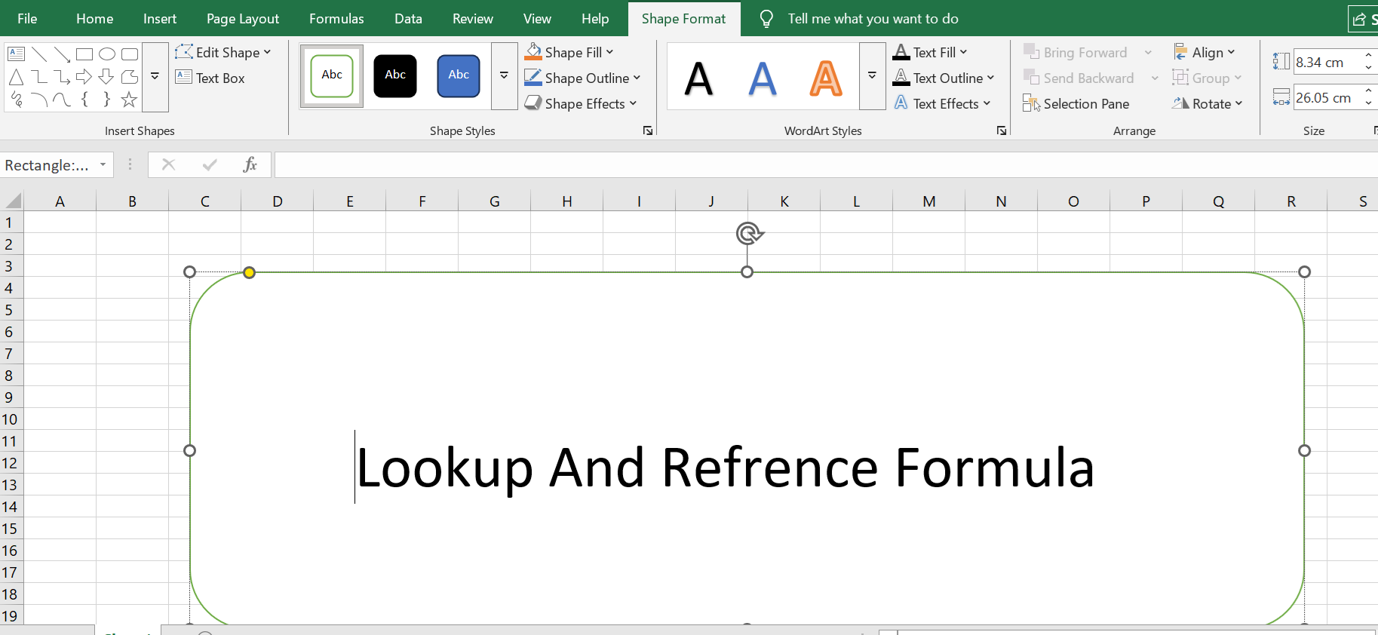Pick the five-point star shape
The height and width of the screenshot is (635, 1378).
tap(129, 100)
